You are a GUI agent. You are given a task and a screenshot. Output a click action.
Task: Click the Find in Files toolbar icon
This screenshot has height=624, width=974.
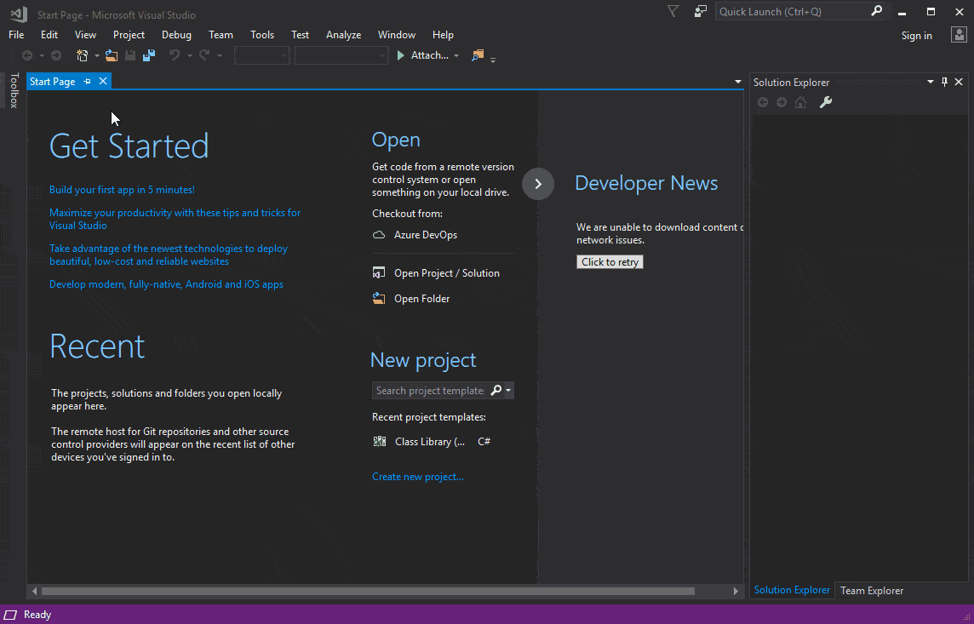477,55
